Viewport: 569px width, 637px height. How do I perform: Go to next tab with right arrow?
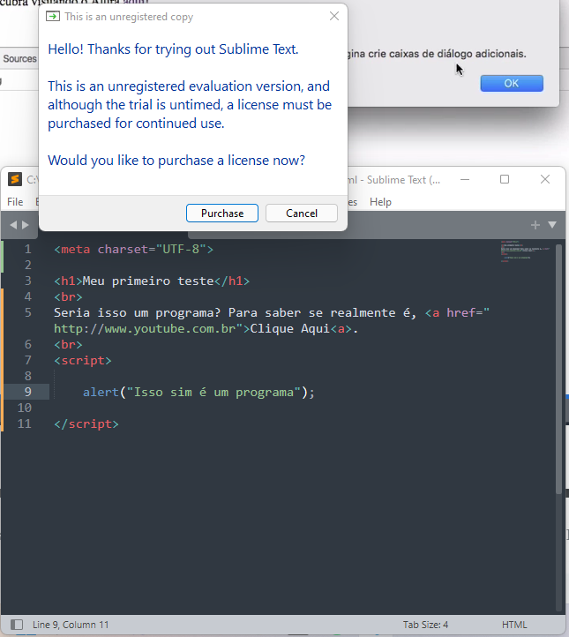tap(26, 225)
